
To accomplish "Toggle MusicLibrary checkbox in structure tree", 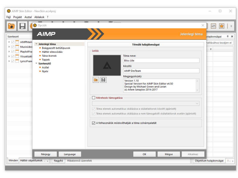I will 13,47.
